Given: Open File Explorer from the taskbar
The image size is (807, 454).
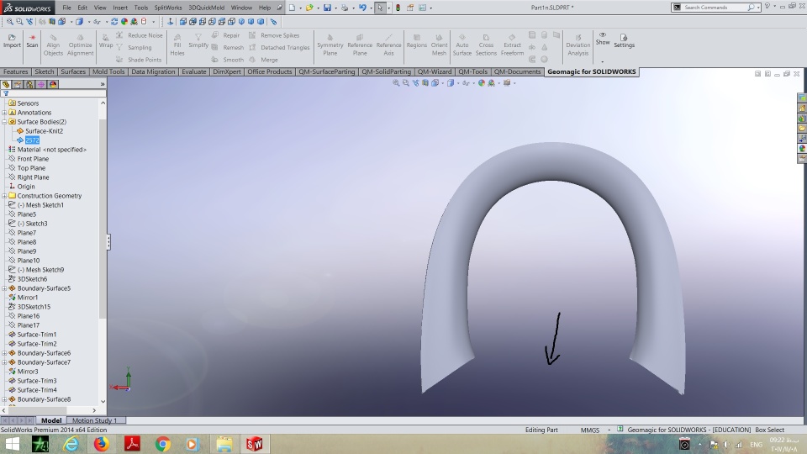Looking at the screenshot, I should coord(224,444).
